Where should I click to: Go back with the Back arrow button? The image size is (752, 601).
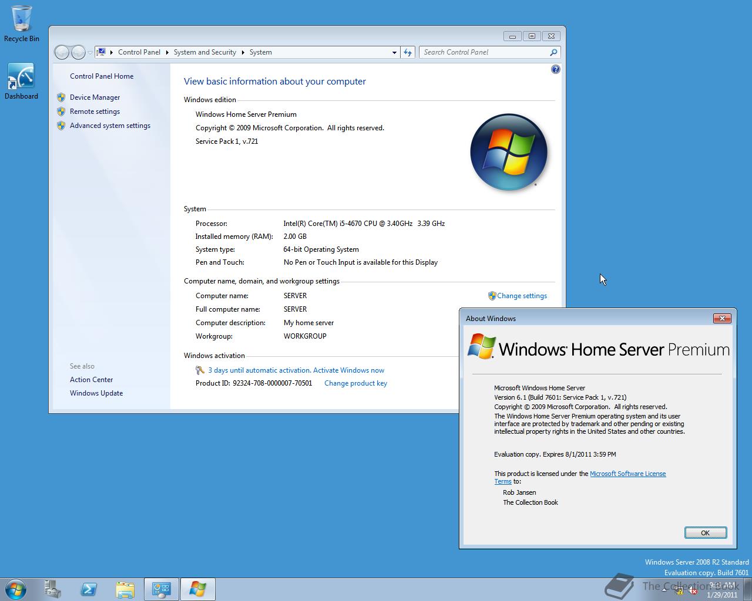(62, 52)
